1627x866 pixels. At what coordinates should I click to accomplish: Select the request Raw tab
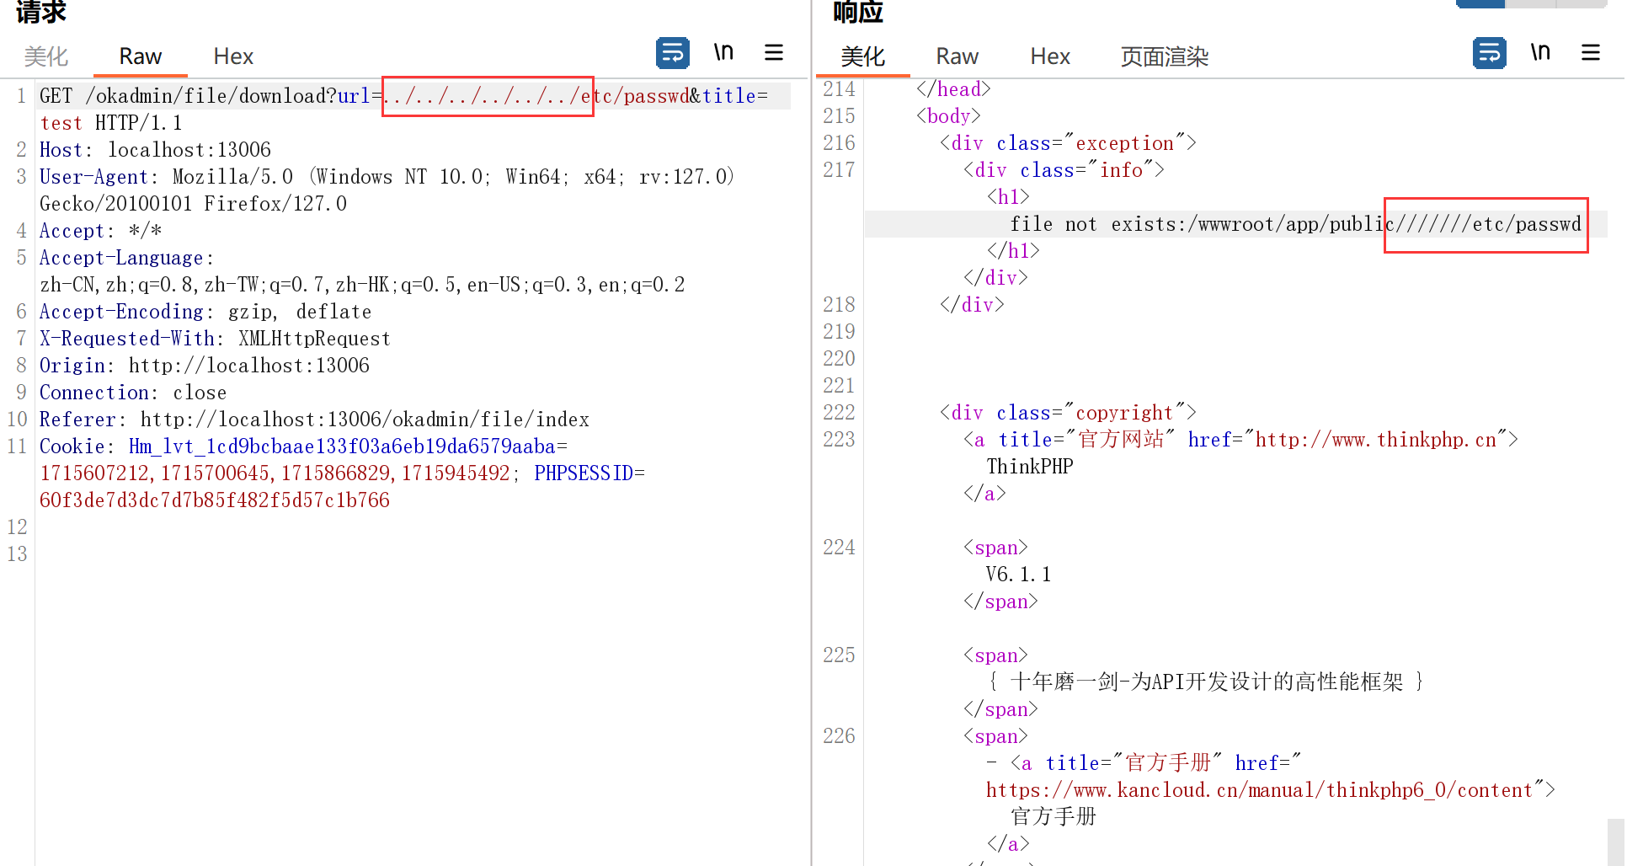coord(140,56)
